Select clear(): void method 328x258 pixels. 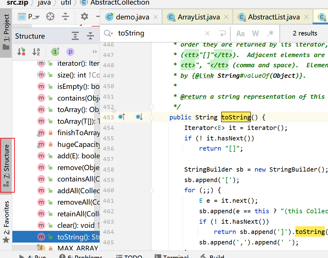point(56,225)
